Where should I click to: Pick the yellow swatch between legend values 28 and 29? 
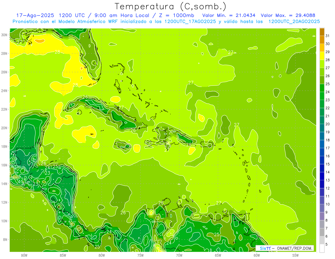[x=322, y=56]
